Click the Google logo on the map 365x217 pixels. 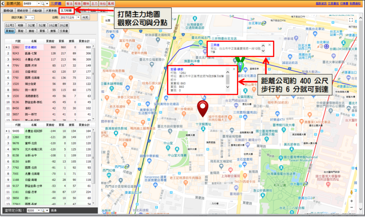coord(109,212)
